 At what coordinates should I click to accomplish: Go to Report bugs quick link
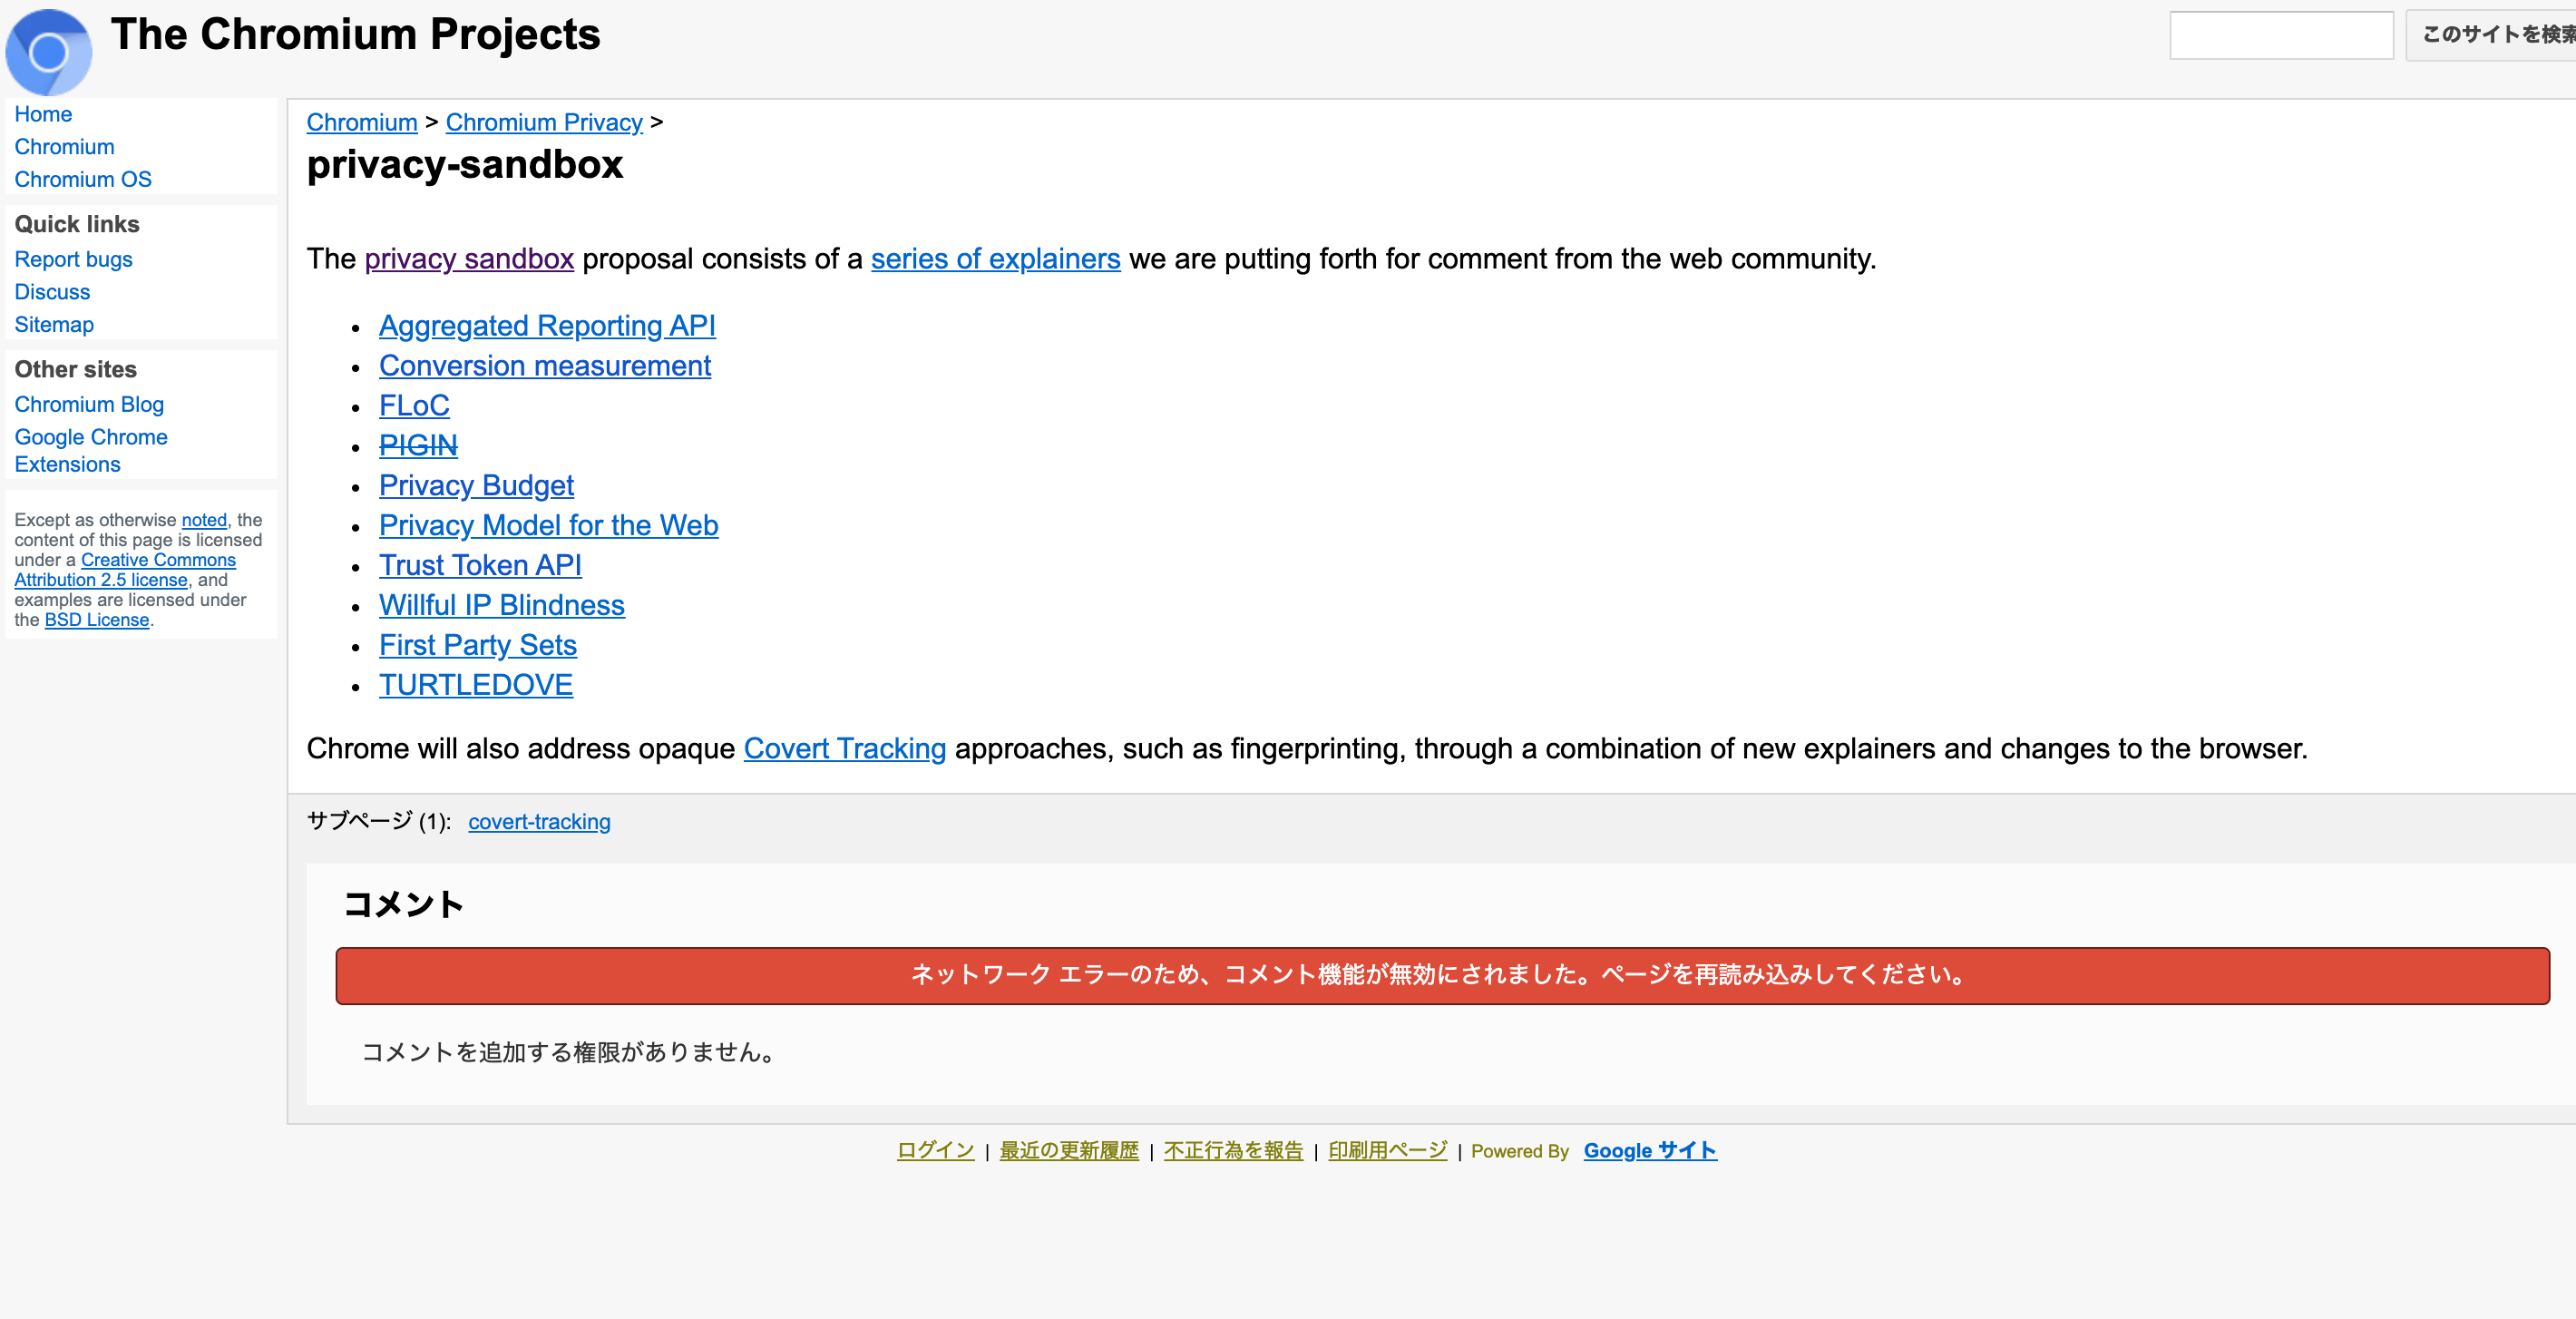click(73, 259)
